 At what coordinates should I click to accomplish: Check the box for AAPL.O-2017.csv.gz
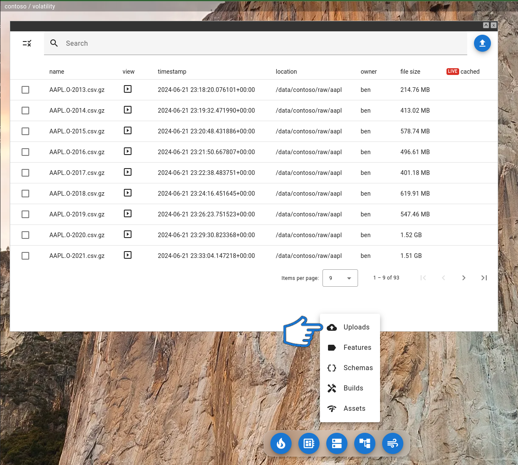(x=25, y=173)
